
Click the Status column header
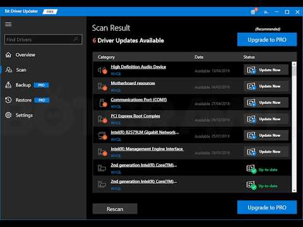tap(249, 57)
